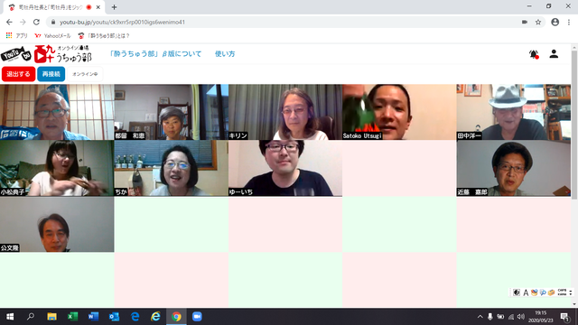Image resolution: width=578 pixels, height=325 pixels.
Task: Open Outlook from the taskbar
Action: 114,317
